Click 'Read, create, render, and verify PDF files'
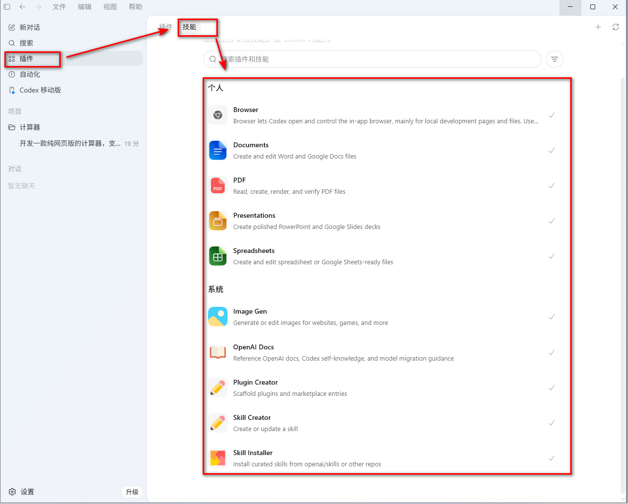The height and width of the screenshot is (504, 628). (x=289, y=192)
